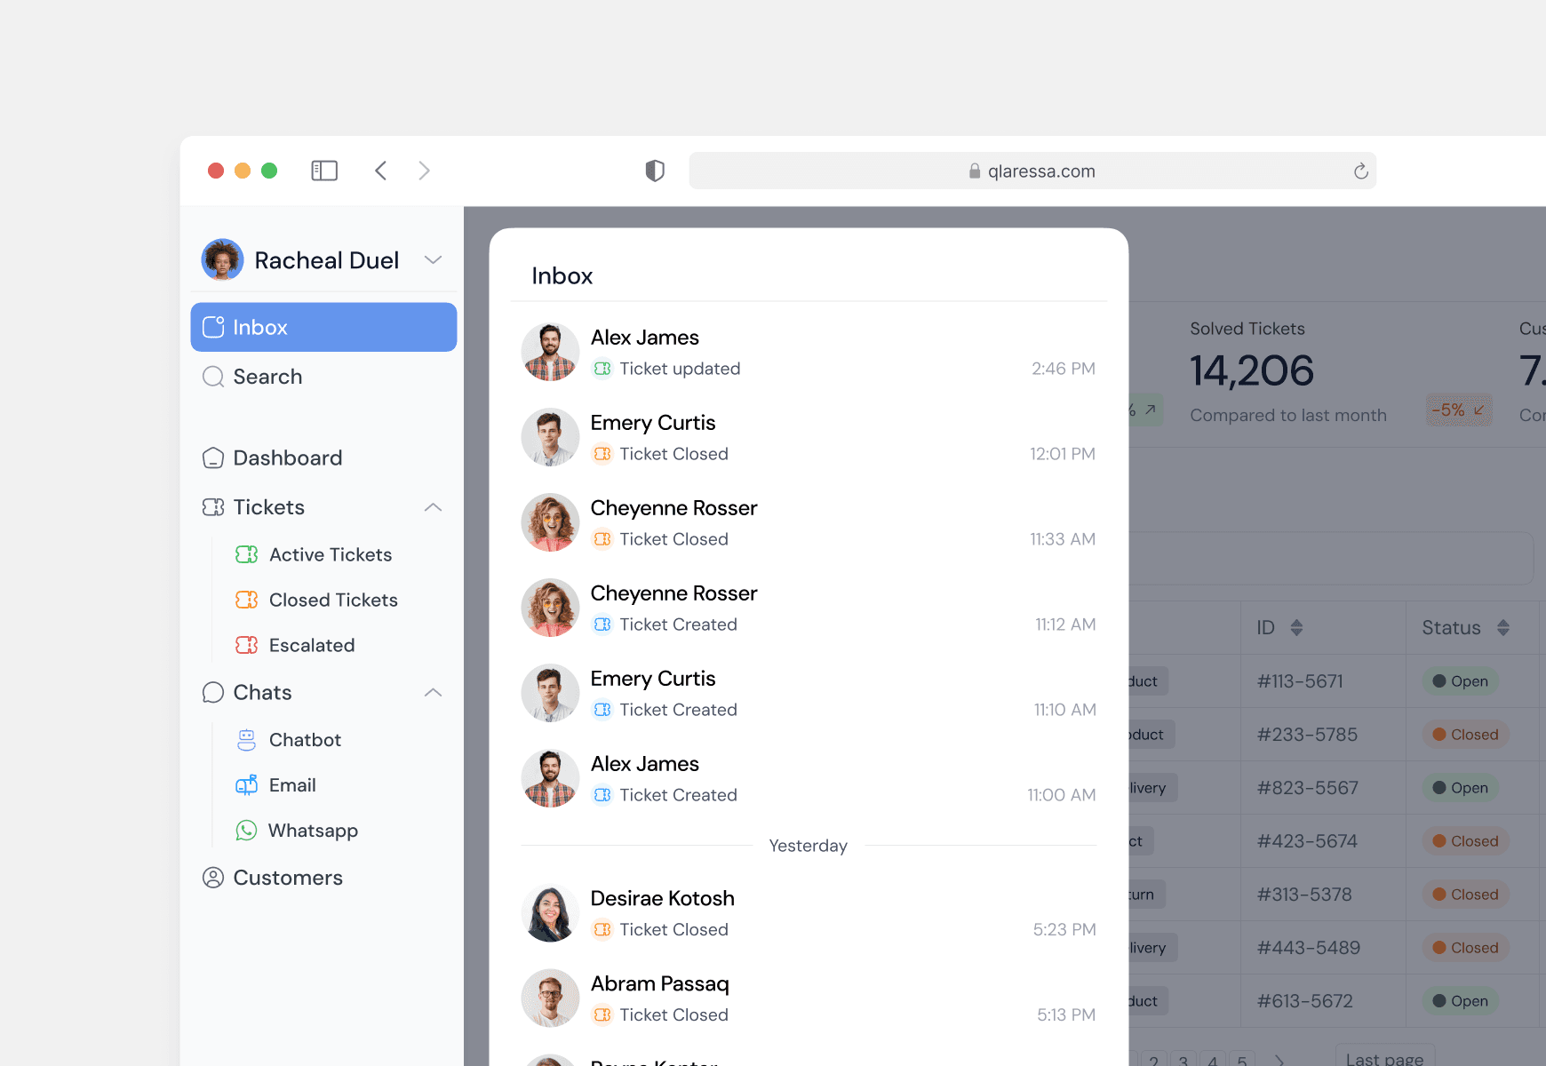This screenshot has height=1066, width=1546.
Task: Click the qlaressa.com address bar
Action: [1032, 171]
